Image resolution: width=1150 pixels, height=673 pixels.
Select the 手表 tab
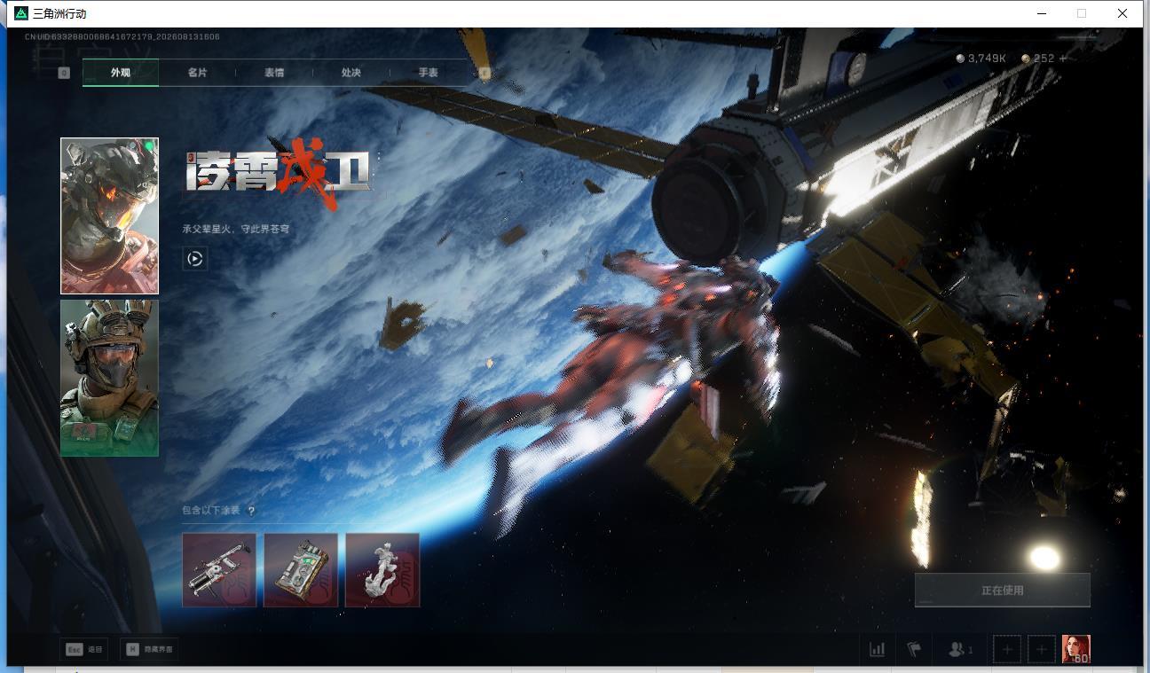tap(428, 73)
